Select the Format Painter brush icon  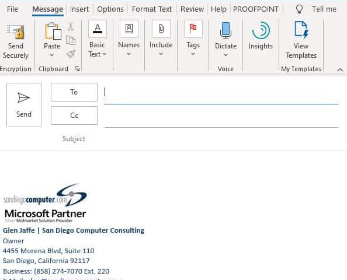coord(71,54)
